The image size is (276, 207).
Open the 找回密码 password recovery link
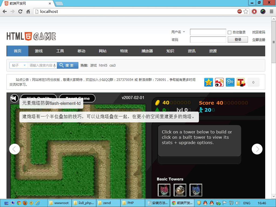click(258, 32)
